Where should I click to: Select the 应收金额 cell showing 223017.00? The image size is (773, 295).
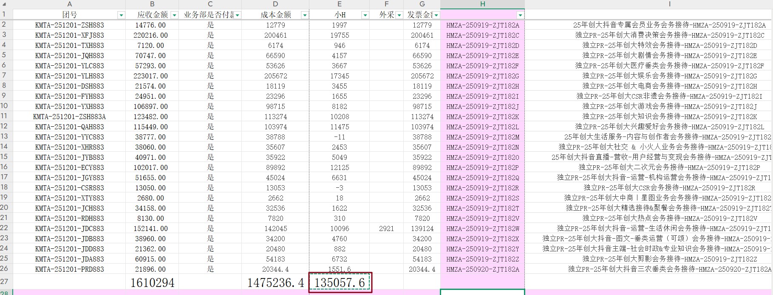pyautogui.click(x=152, y=76)
